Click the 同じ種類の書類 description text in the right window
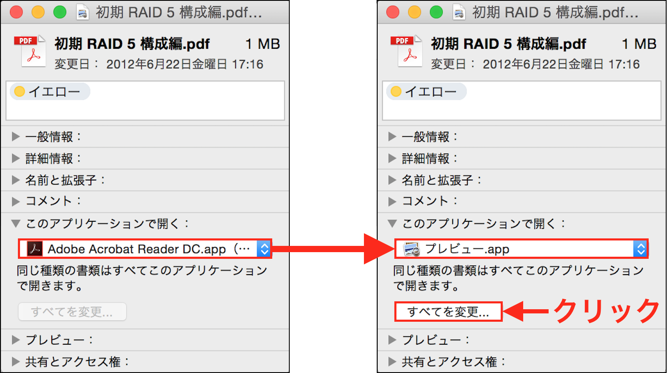Image resolution: width=667 pixels, height=373 pixels. coord(519,278)
